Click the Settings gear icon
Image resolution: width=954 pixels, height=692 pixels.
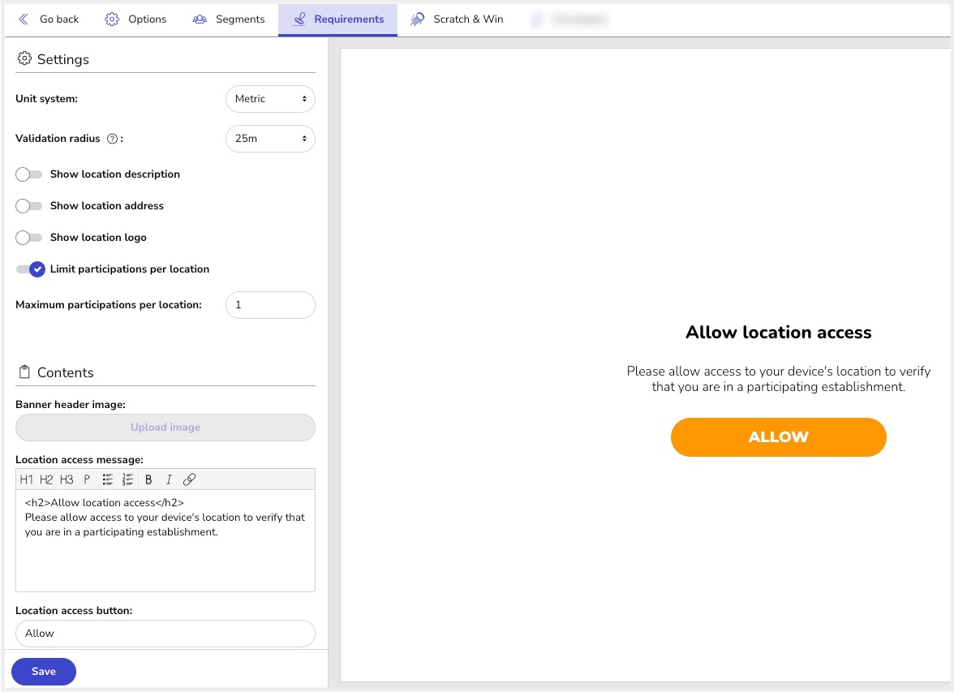(24, 58)
